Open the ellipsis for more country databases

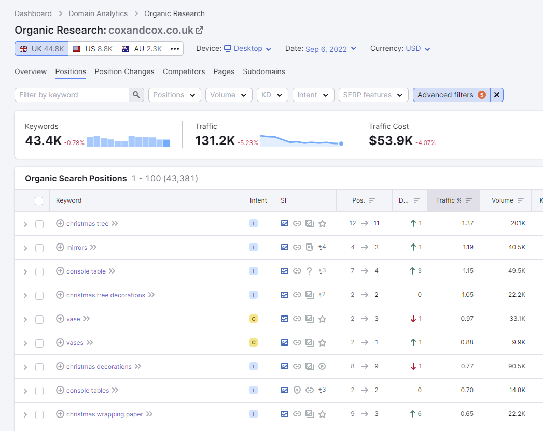coord(174,48)
